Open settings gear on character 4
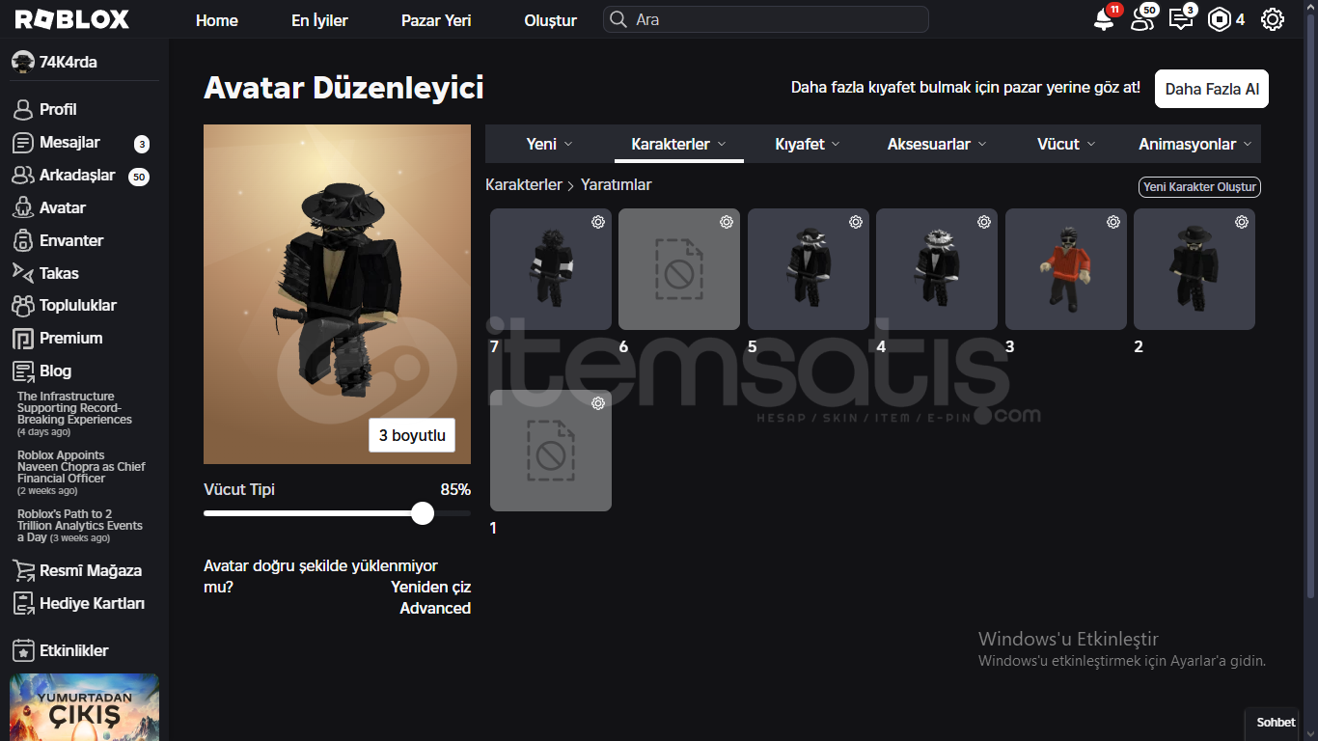The width and height of the screenshot is (1318, 741). pos(984,222)
